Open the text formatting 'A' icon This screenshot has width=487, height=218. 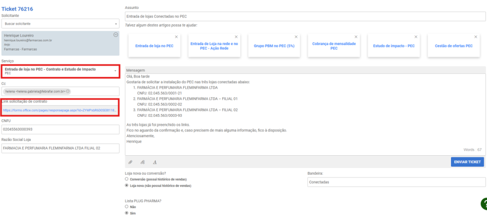point(155,162)
